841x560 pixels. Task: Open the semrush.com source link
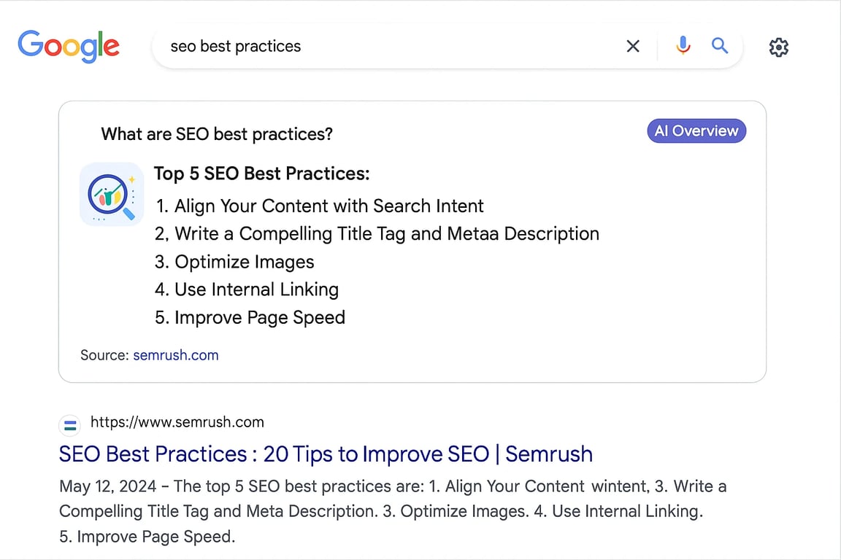176,355
